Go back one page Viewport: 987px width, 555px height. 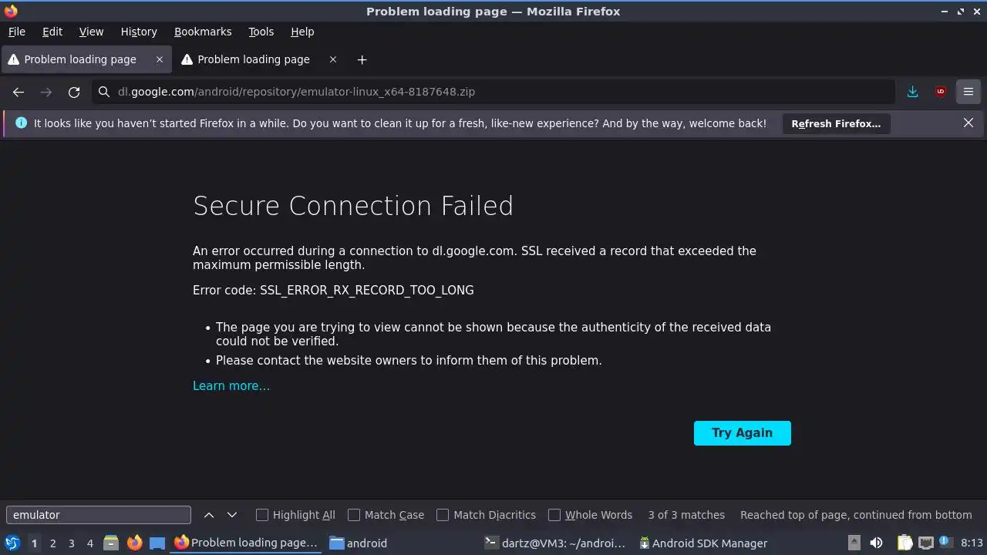pos(19,92)
